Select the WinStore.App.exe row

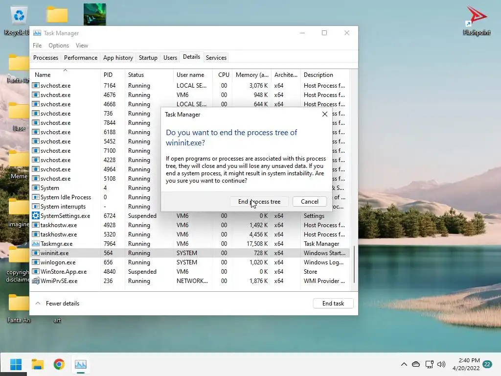[190, 271]
